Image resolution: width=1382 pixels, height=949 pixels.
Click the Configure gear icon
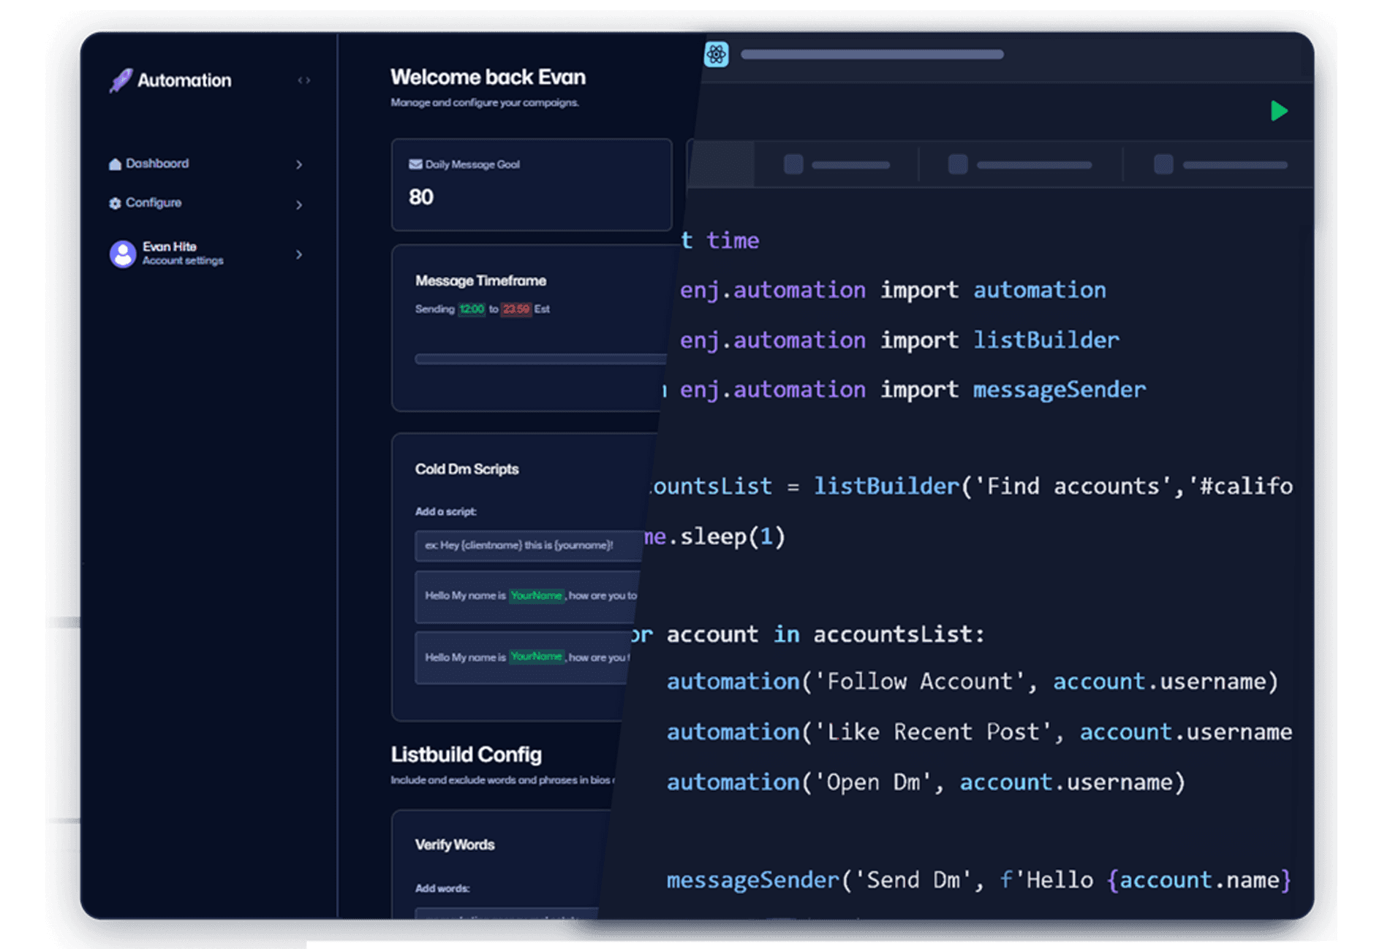tap(115, 203)
